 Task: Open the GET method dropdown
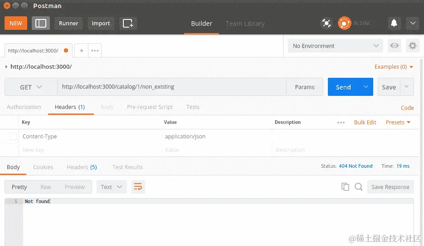(x=31, y=87)
